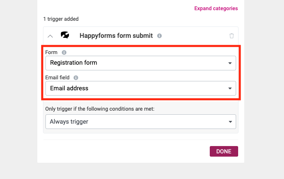Screen dimensions: 284x179
Task: Click the arrow of the Always trigger dropdown
Action: click(x=230, y=122)
